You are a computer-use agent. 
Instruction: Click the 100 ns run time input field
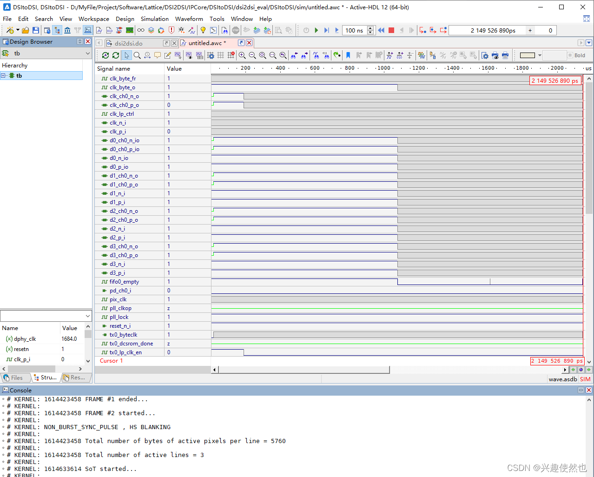[355, 30]
